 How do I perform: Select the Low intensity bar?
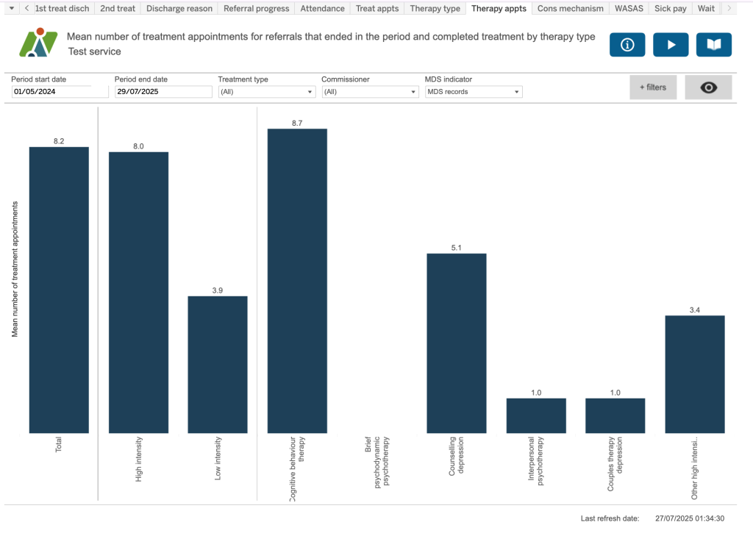[x=217, y=364]
